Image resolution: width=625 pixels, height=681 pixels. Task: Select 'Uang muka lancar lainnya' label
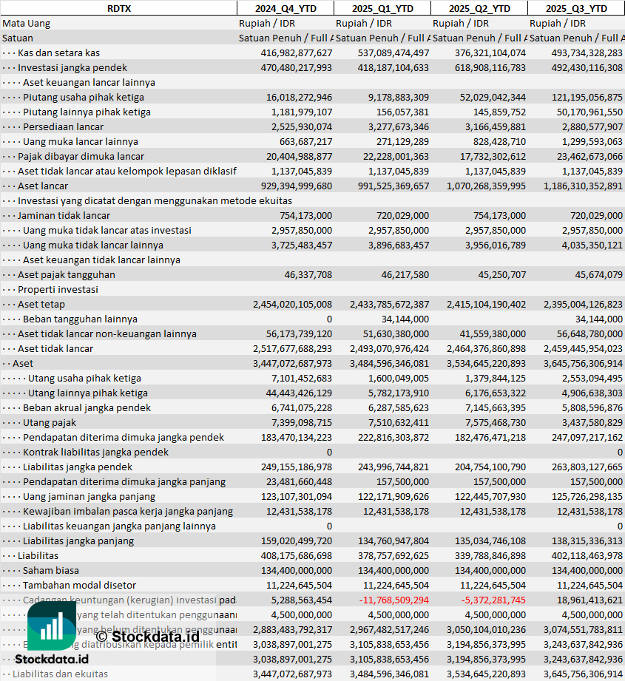tap(81, 141)
